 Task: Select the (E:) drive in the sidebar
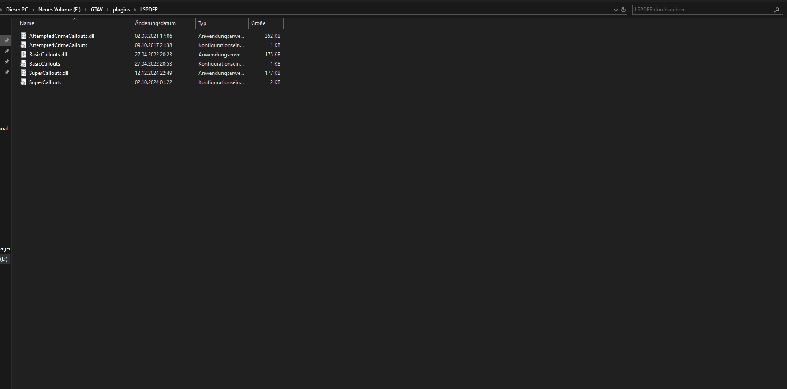coord(4,259)
